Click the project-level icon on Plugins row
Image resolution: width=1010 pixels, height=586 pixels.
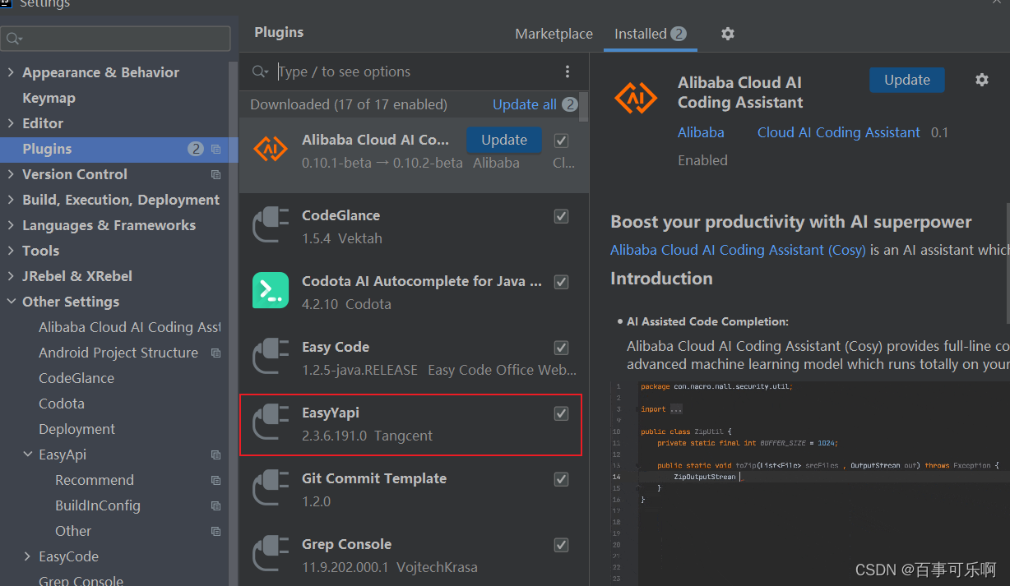(x=215, y=150)
